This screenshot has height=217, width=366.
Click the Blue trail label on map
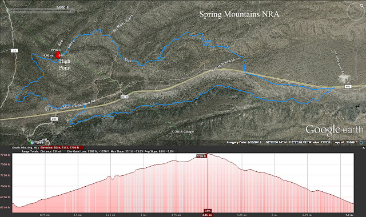[x=128, y=60]
